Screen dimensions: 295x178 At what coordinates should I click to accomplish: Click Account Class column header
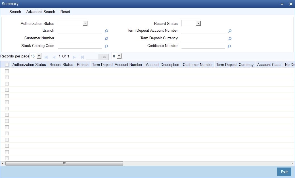(269, 65)
